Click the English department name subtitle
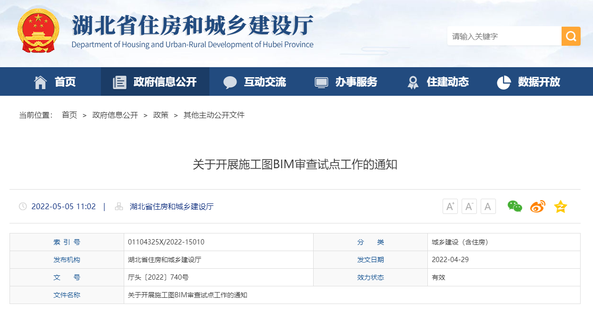Image resolution: width=593 pixels, height=314 pixels. point(192,45)
